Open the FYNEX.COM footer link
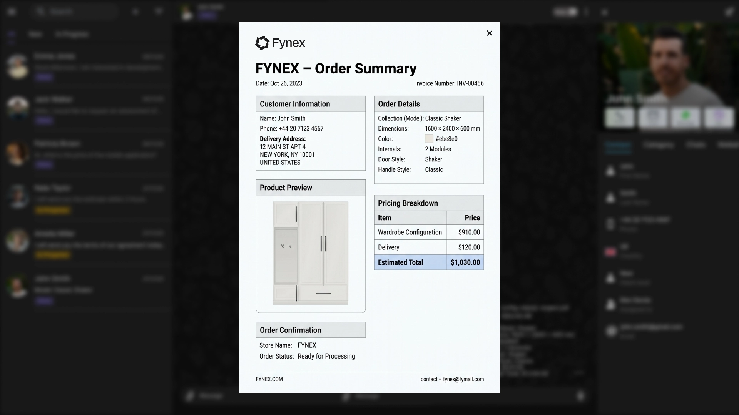The image size is (739, 415). click(269, 379)
